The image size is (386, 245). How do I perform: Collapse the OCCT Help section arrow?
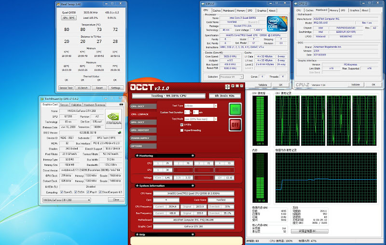coord(193,235)
